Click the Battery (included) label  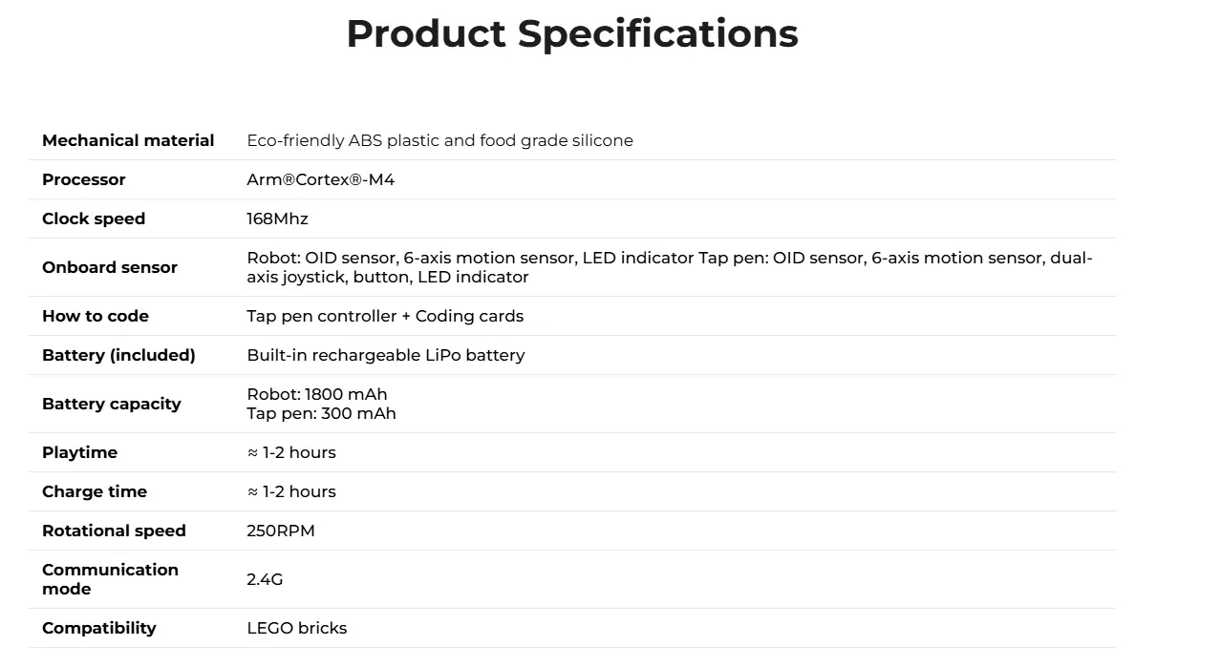tap(118, 355)
